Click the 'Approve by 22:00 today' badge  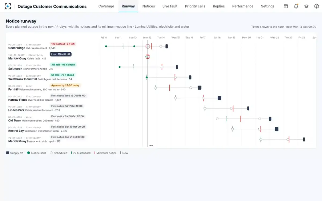(65, 85)
